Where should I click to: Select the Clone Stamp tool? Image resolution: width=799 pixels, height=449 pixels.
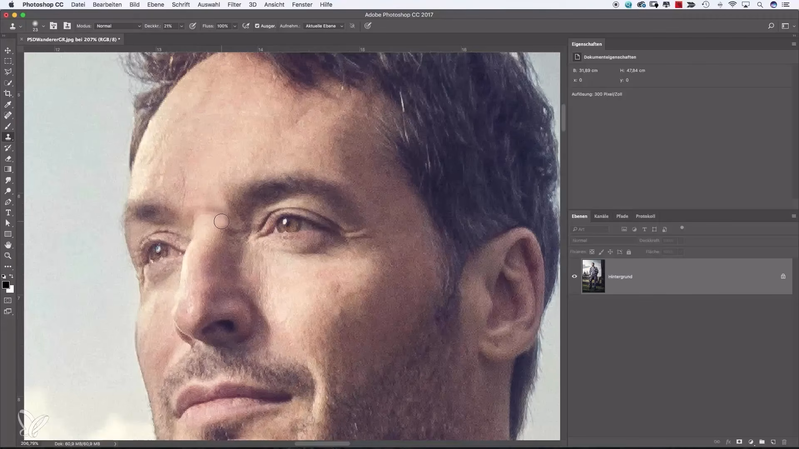coord(8,137)
